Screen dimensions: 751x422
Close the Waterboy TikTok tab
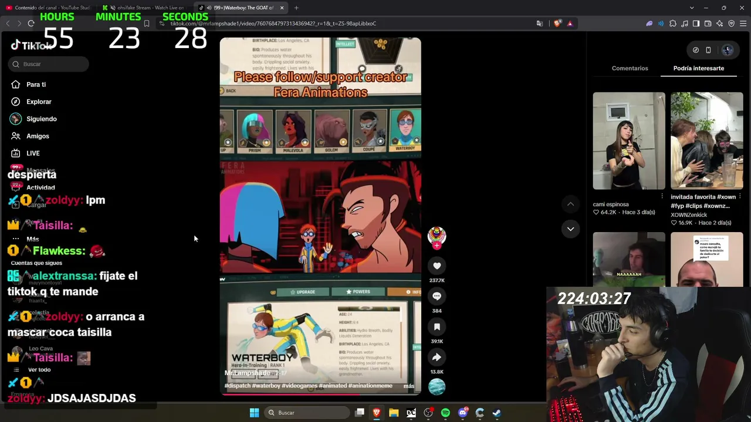tap(282, 8)
